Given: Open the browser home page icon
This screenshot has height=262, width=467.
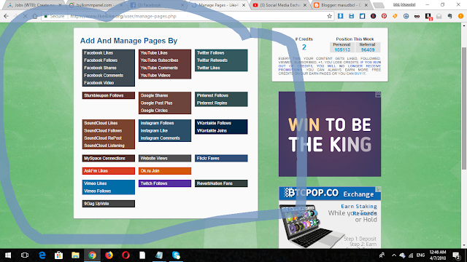Looking at the screenshot, I should click(35, 16).
